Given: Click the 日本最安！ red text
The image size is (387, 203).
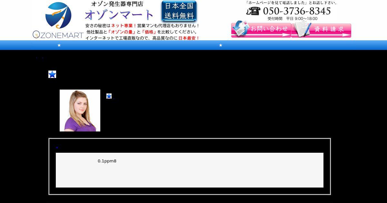Looking at the screenshot, I should tap(189, 38).
